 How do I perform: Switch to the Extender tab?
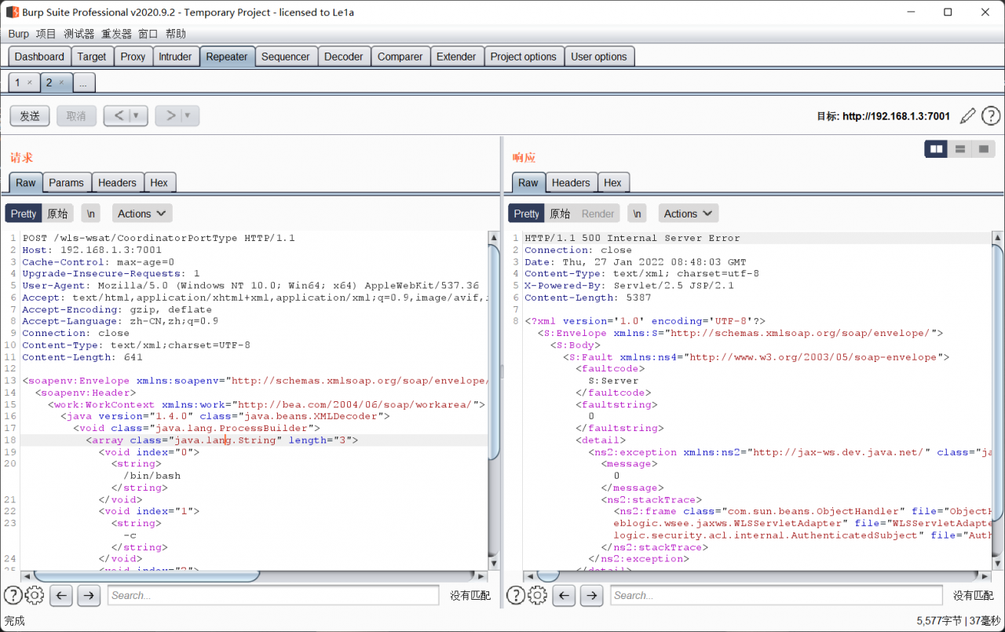[456, 57]
